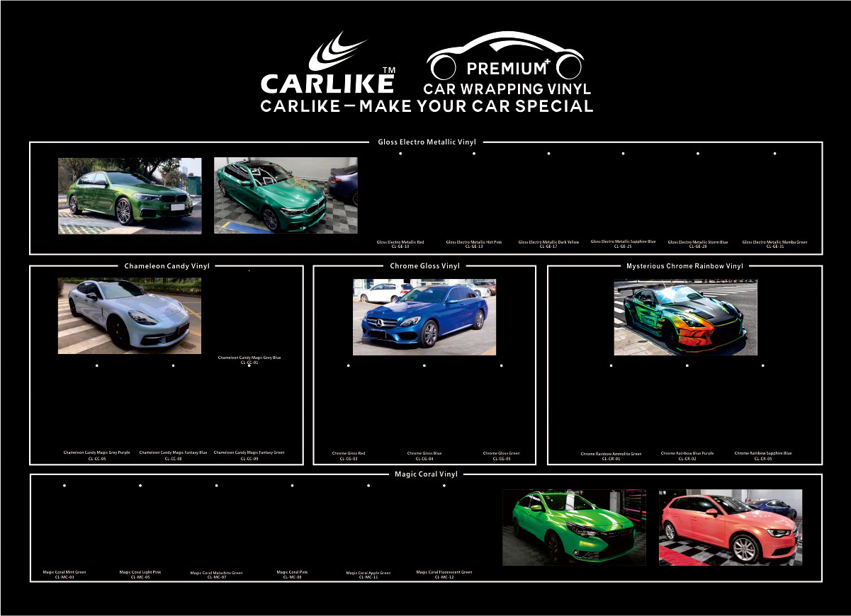Screen dimensions: 851x616
Task: Select Gloss Electro Metallic Storm Blue label
Action: click(698, 244)
